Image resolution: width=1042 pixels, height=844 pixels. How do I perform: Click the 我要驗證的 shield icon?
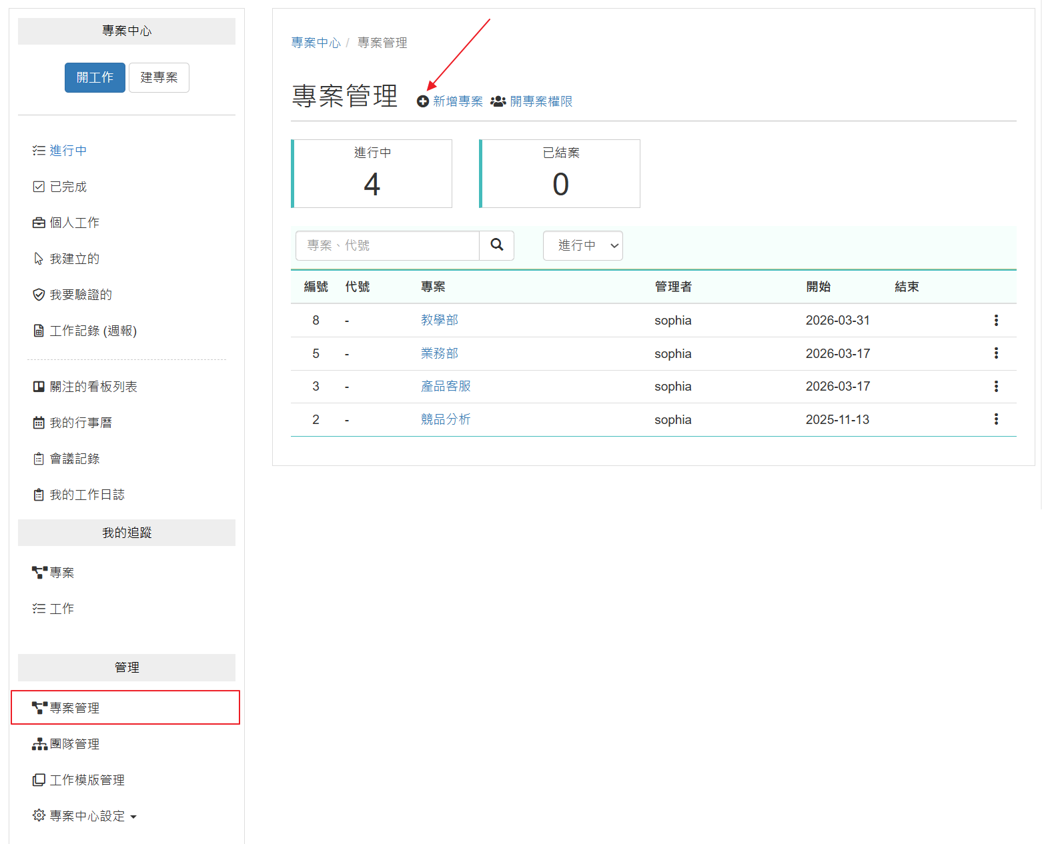pos(39,295)
